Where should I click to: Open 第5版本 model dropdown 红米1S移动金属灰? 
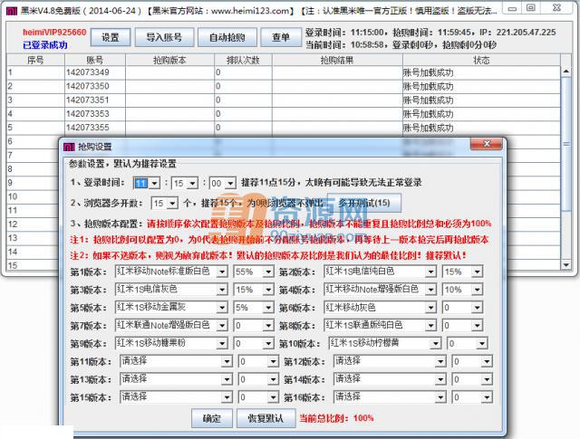pos(171,307)
